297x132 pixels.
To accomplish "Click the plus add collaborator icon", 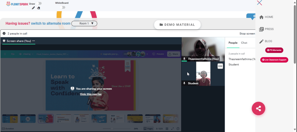I will [x=147, y=54].
